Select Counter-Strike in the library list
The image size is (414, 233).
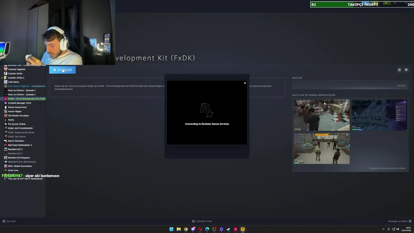coord(15,73)
